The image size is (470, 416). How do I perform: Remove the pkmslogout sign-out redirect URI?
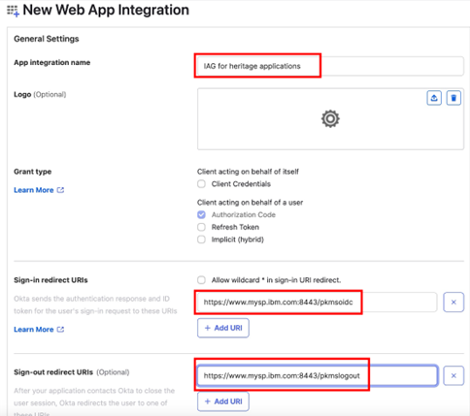(453, 375)
